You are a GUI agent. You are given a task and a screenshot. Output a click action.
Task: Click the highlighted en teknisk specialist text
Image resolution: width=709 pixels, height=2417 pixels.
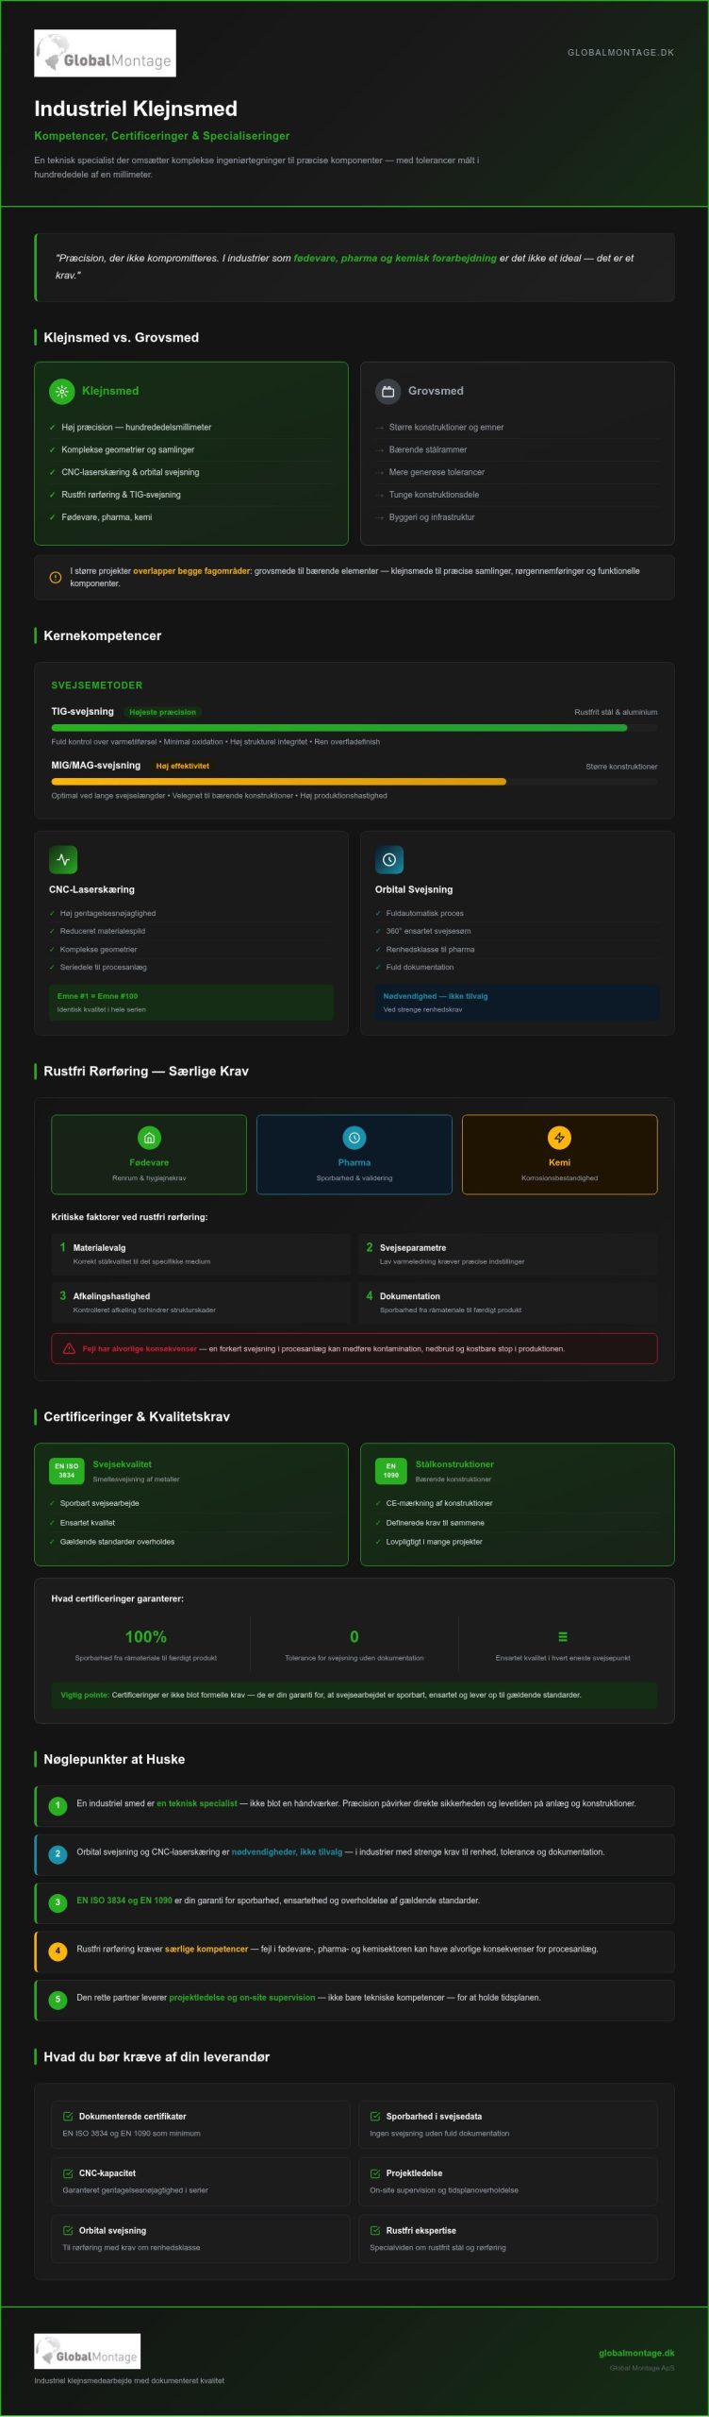197,1803
